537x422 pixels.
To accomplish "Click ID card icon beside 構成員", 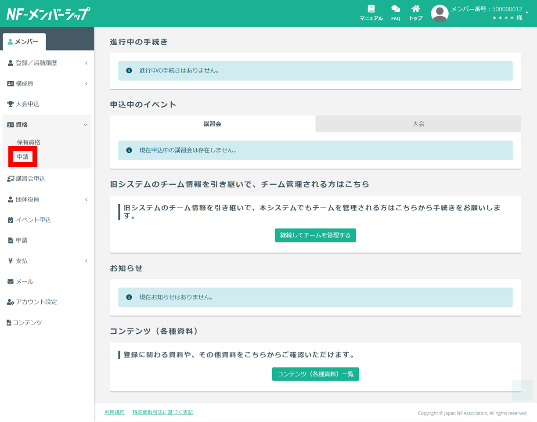I will pos(11,84).
